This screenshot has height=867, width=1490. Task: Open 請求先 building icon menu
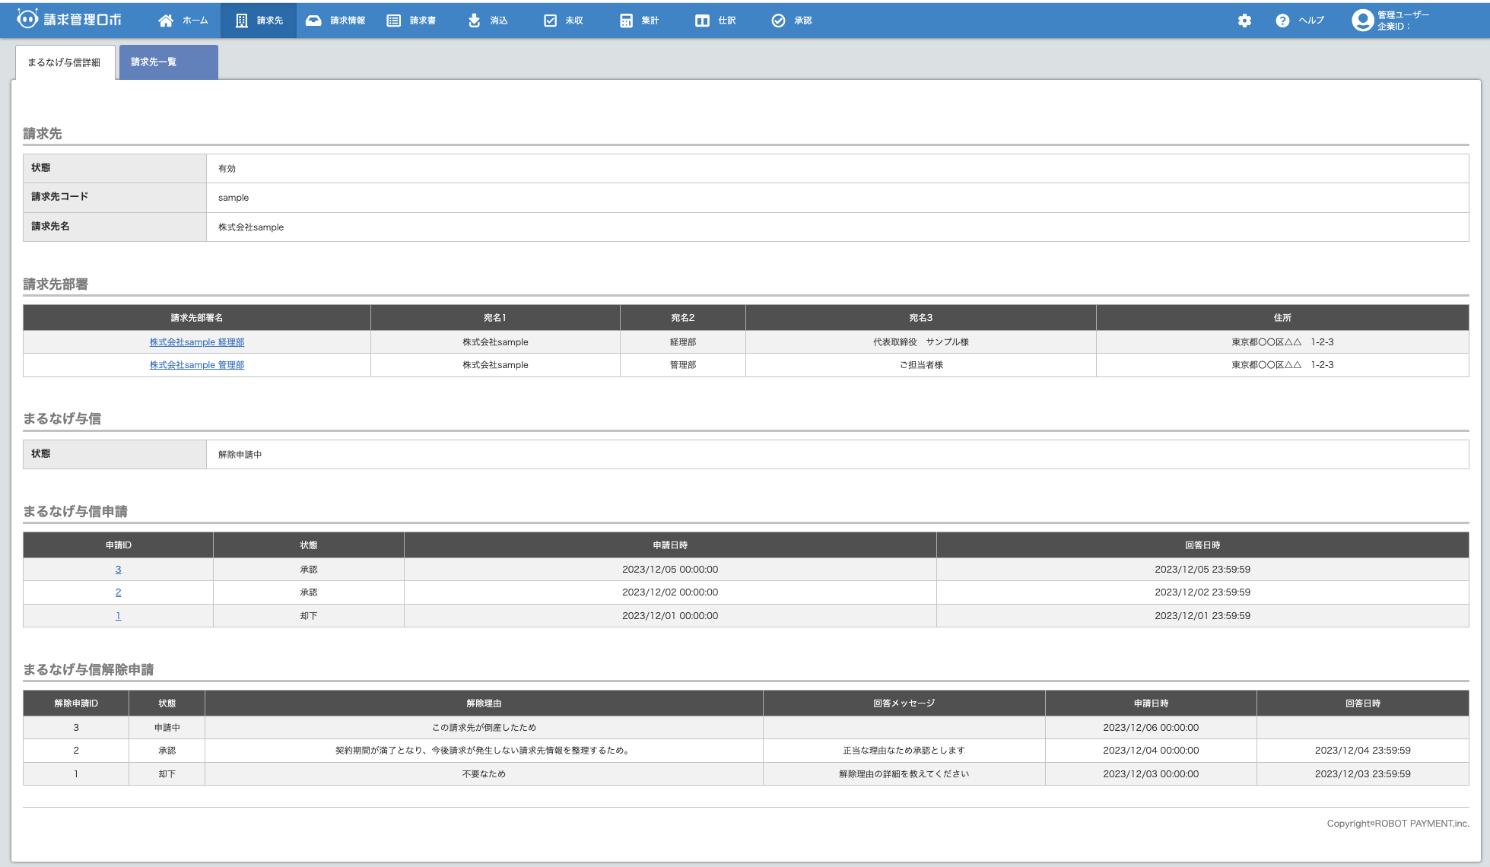[242, 21]
